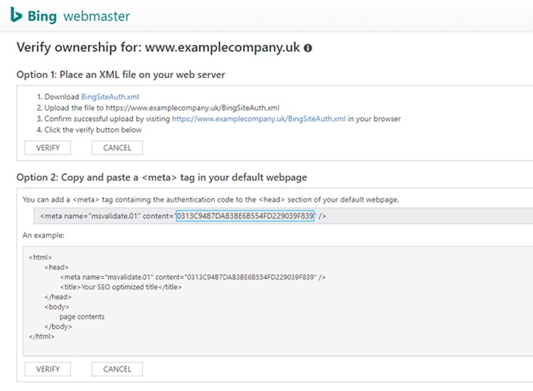The width and height of the screenshot is (533, 391).
Task: Click VERIFY under Option 1
Action: [47, 148]
